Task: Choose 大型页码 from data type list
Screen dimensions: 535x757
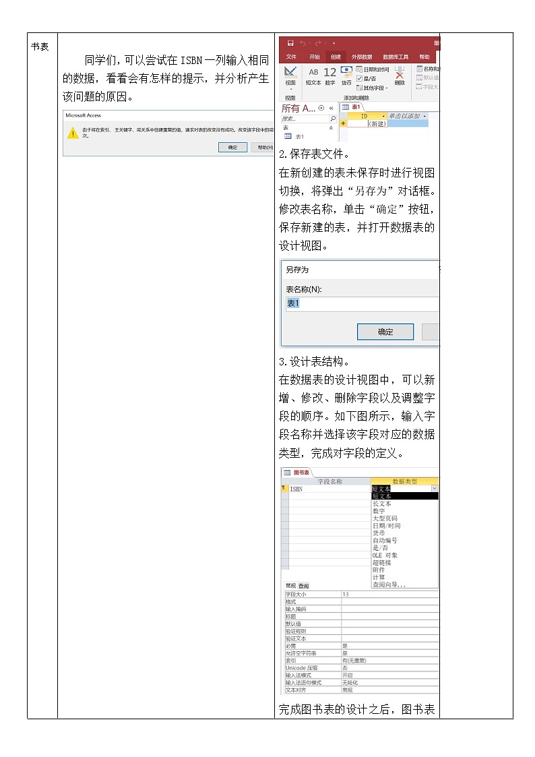Action: click(x=404, y=518)
